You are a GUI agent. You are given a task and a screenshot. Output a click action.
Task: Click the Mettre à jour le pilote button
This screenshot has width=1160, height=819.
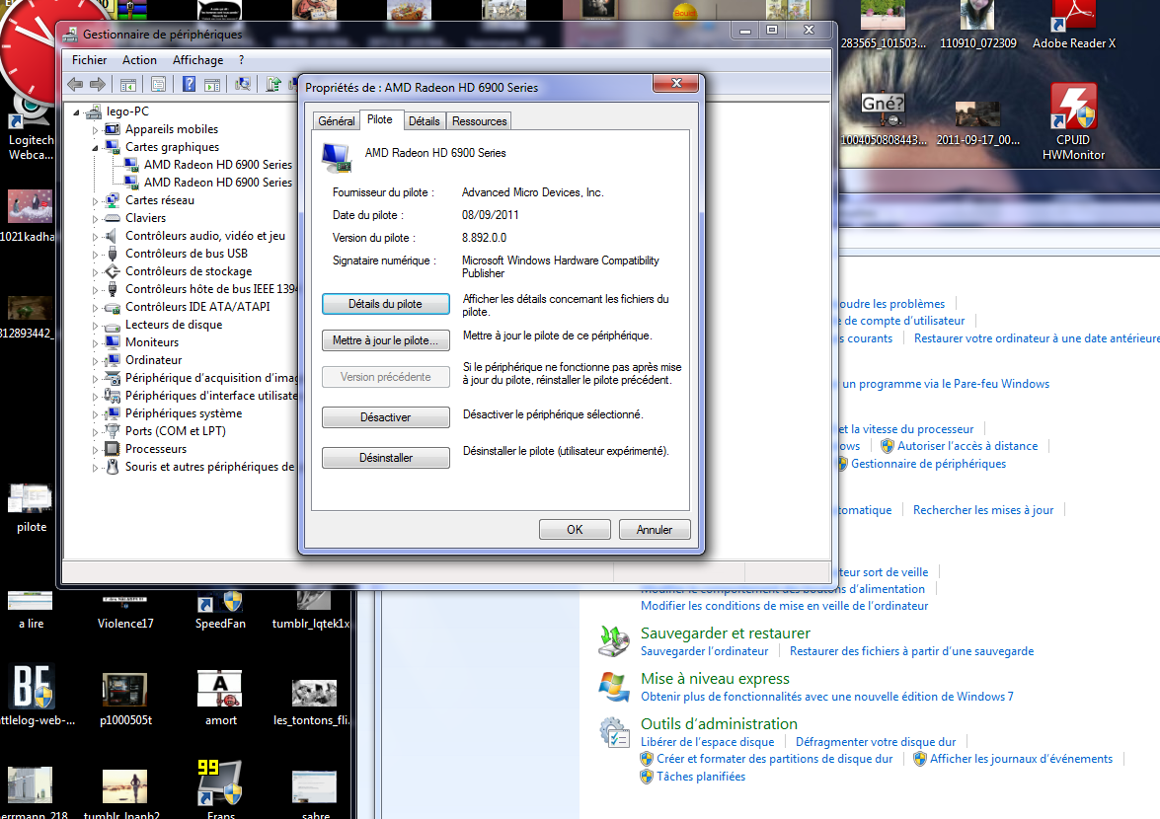(385, 340)
